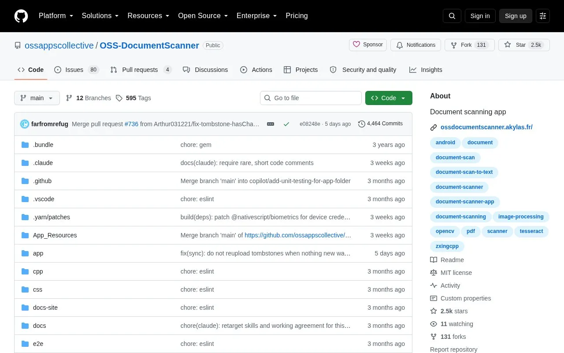This screenshot has height=353, width=564.
Task: Click the .claude folder icon
Action: point(25,163)
